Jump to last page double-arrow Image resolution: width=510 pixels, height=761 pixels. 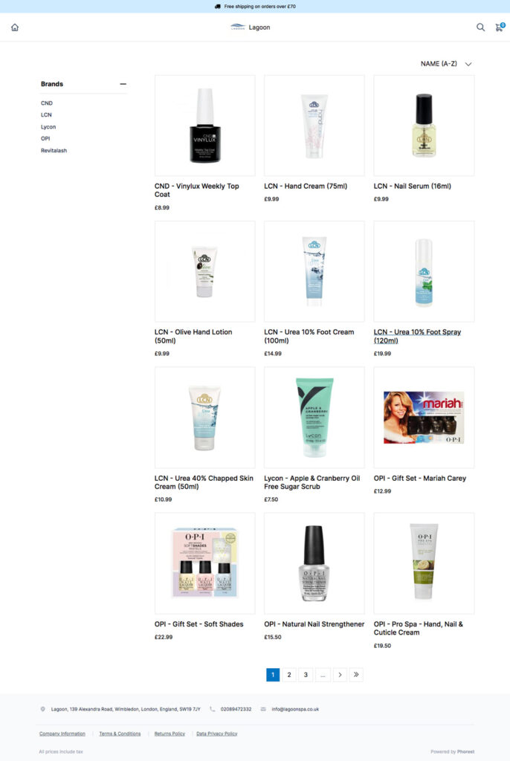pyautogui.click(x=356, y=675)
